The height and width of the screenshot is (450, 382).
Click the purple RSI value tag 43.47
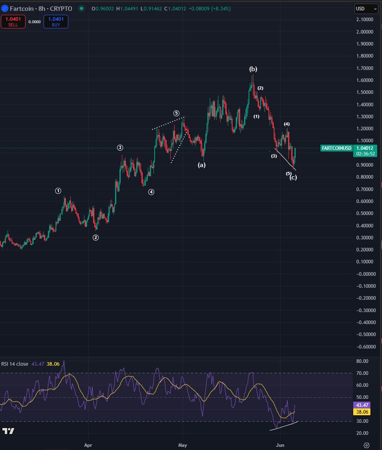point(362,405)
